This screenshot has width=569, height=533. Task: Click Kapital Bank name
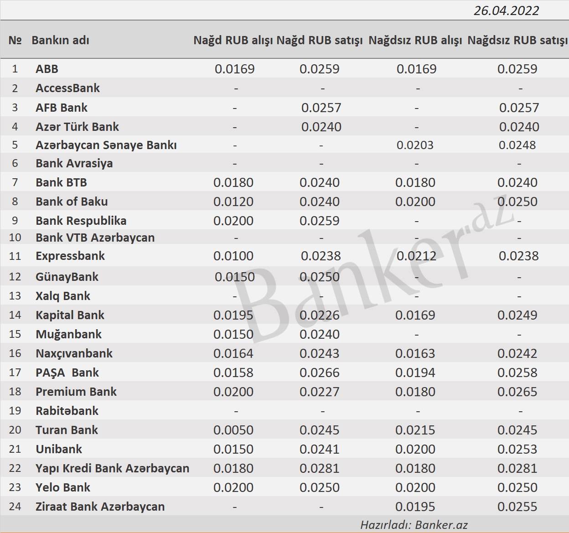pos(70,315)
